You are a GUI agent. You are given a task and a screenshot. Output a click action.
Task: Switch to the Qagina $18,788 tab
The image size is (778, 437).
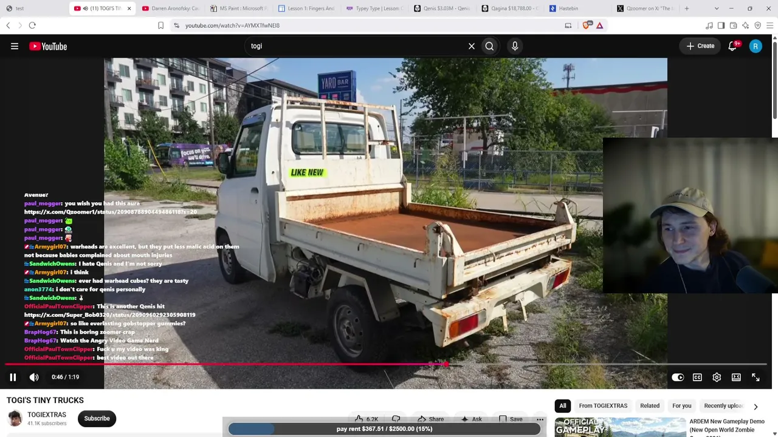pos(511,8)
